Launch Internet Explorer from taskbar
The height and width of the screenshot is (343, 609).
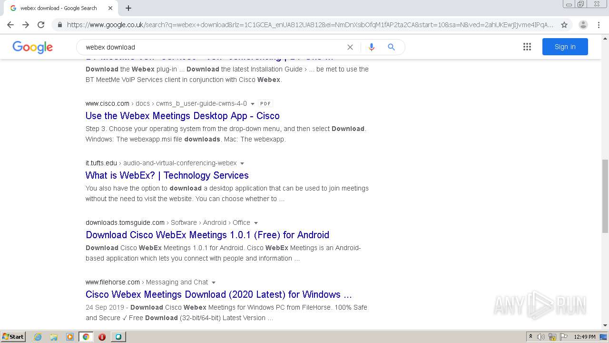38,337
